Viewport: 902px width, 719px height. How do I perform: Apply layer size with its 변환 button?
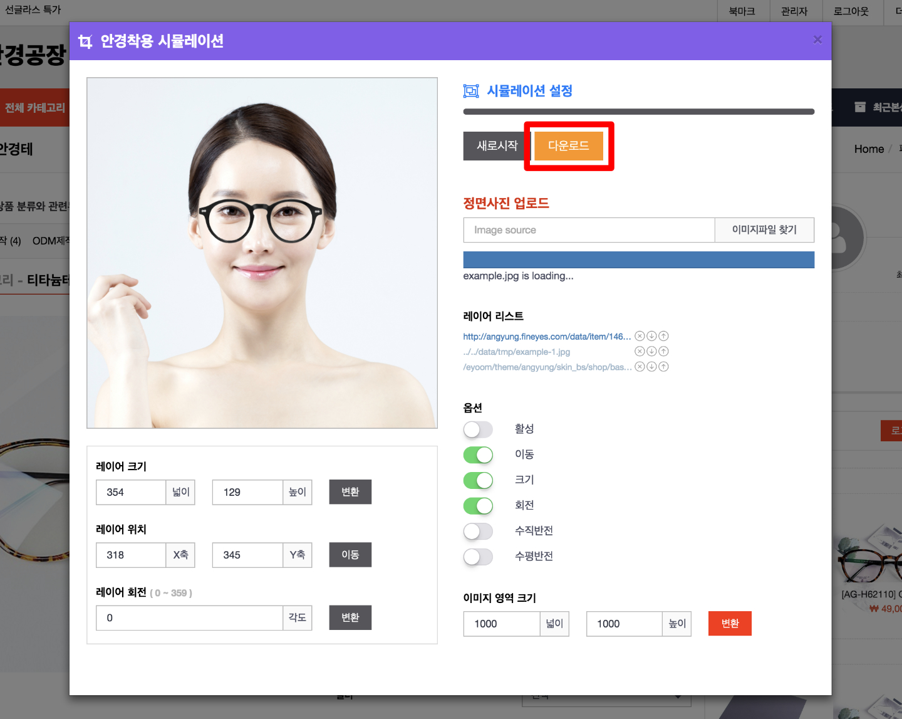coord(350,492)
